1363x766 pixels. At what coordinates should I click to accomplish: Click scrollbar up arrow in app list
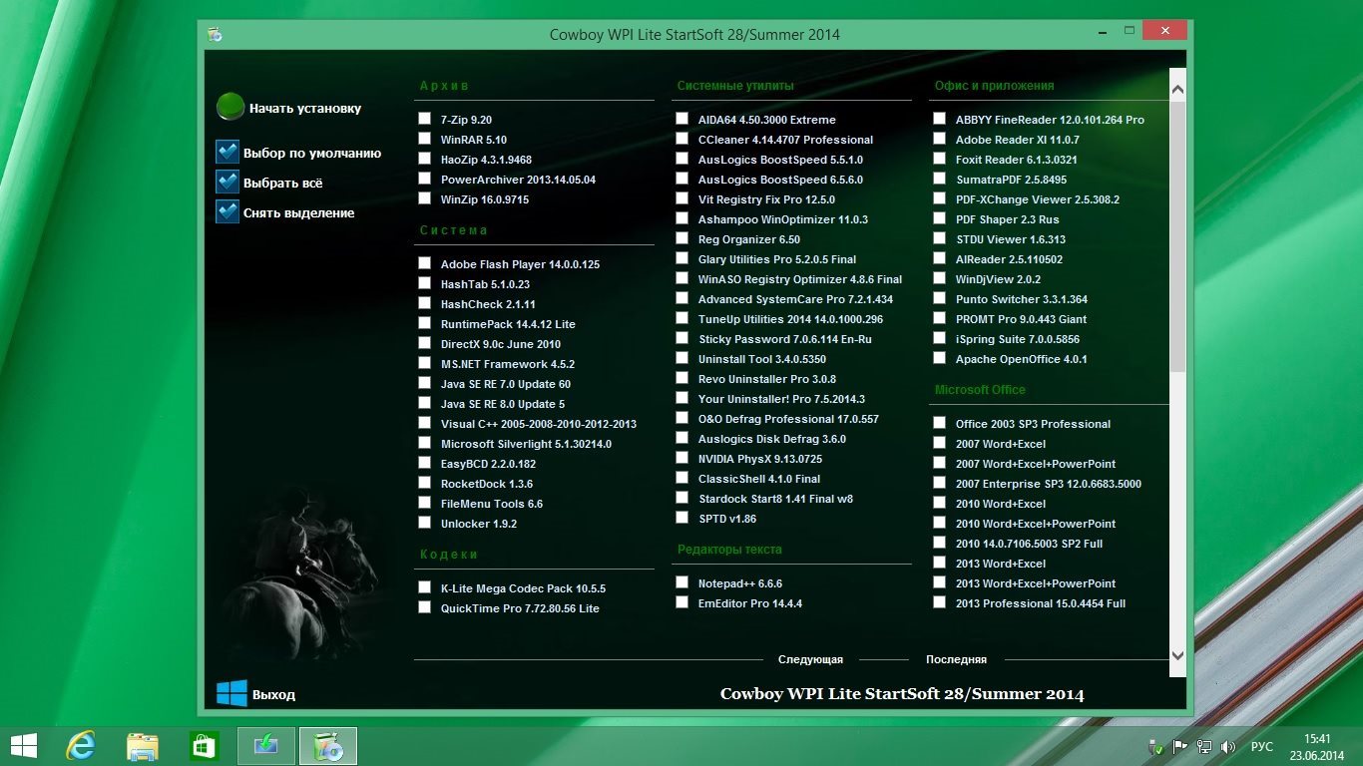pos(1177,90)
